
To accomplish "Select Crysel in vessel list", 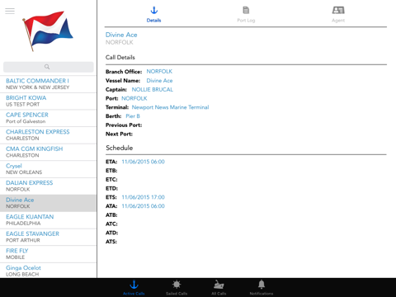I will (x=48, y=169).
